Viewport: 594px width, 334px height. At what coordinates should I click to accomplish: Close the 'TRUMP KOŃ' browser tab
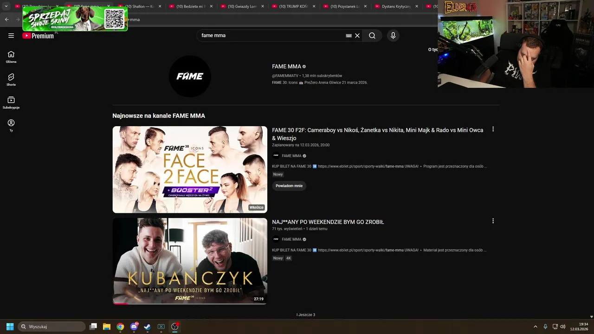pos(314,6)
